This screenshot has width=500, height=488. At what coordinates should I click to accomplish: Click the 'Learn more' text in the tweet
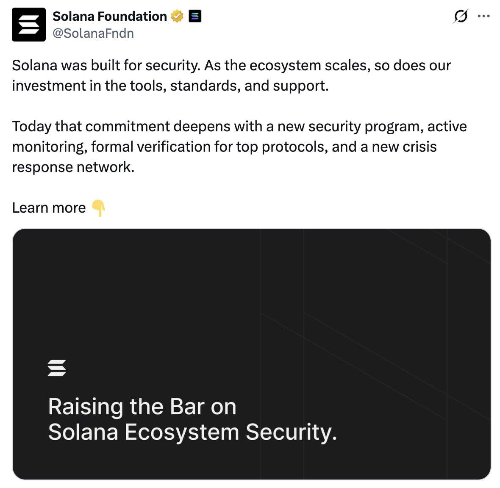49,208
